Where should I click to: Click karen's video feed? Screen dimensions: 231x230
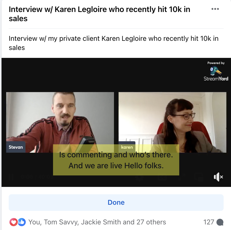point(172,122)
